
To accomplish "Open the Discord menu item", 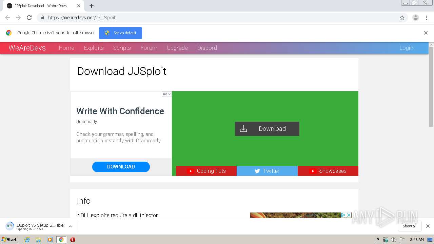I will (207, 48).
